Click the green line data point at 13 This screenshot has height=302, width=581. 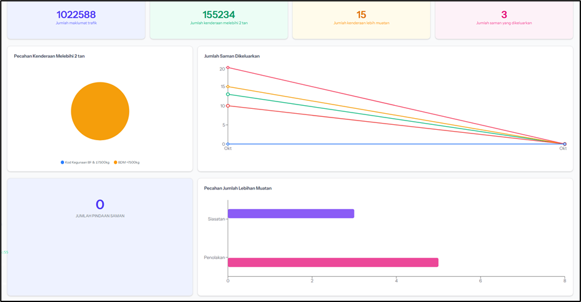(x=228, y=94)
